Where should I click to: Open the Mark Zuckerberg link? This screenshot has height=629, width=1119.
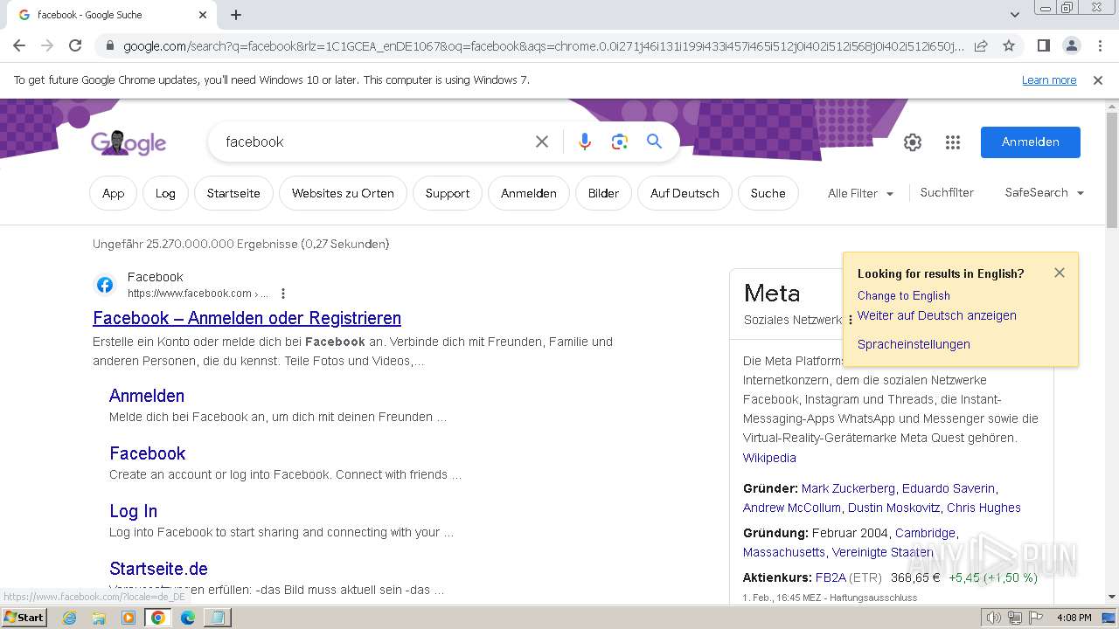[x=848, y=488]
